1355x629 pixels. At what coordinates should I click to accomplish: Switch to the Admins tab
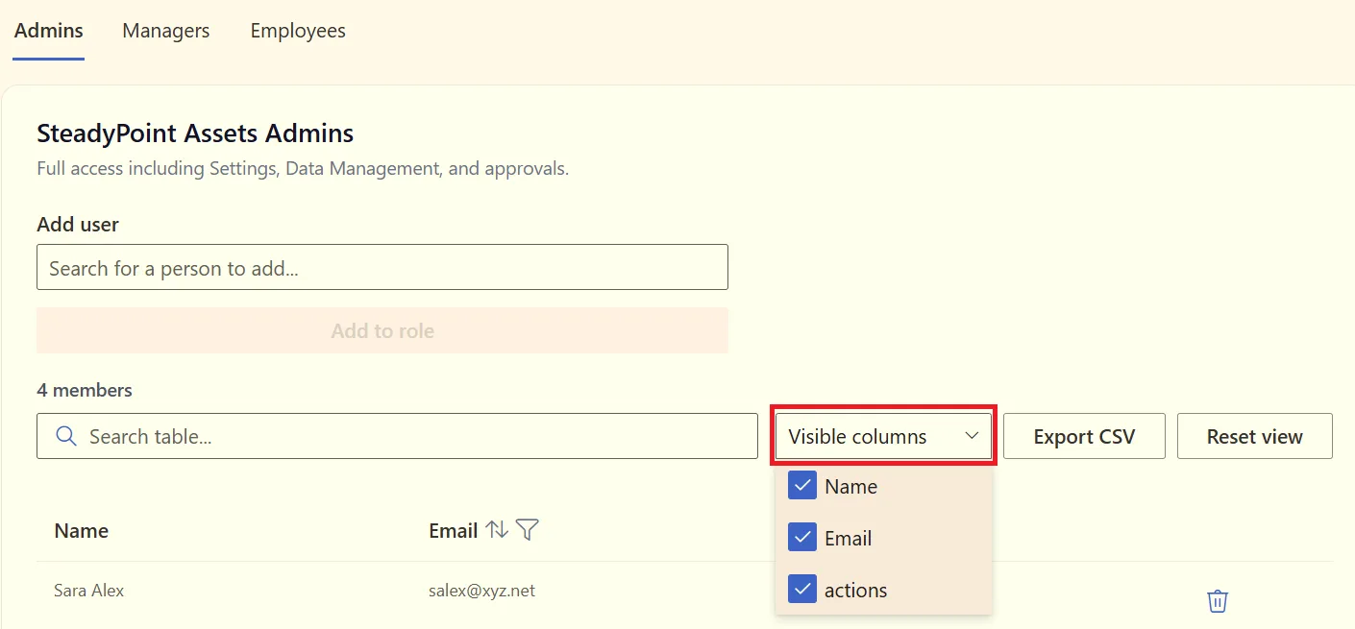tap(49, 31)
